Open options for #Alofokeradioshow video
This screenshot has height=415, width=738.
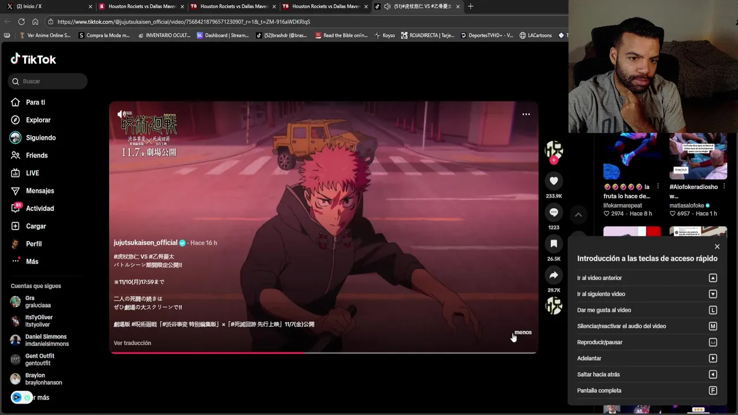click(x=724, y=187)
